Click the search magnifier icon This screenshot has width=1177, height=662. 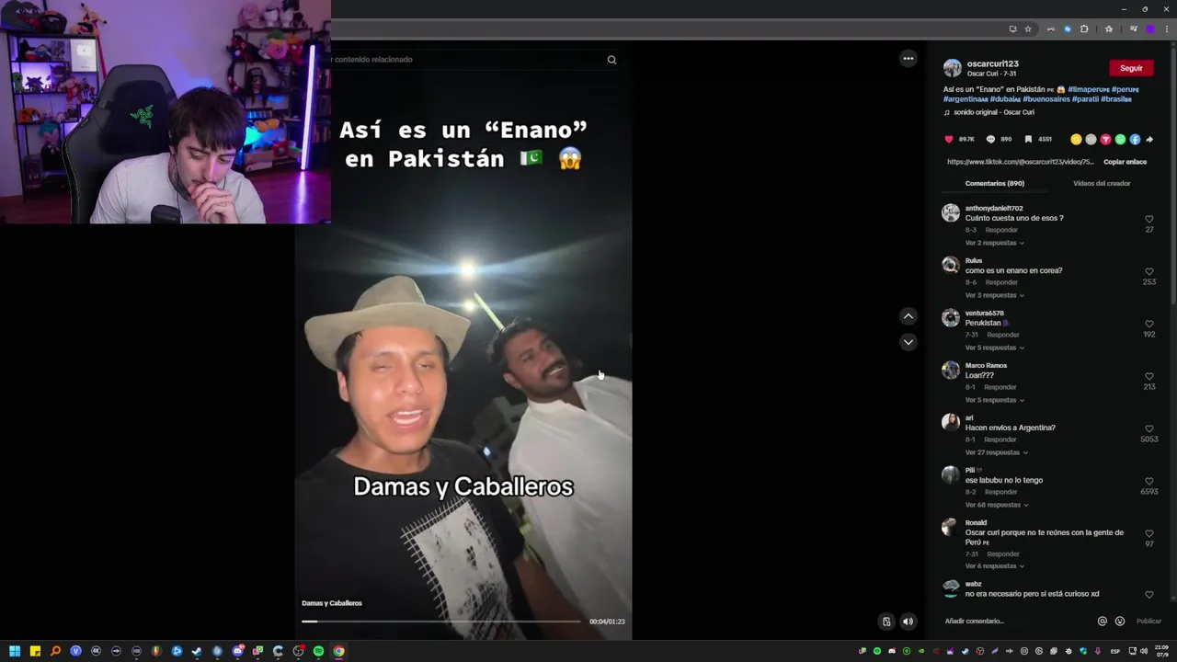pyautogui.click(x=611, y=60)
